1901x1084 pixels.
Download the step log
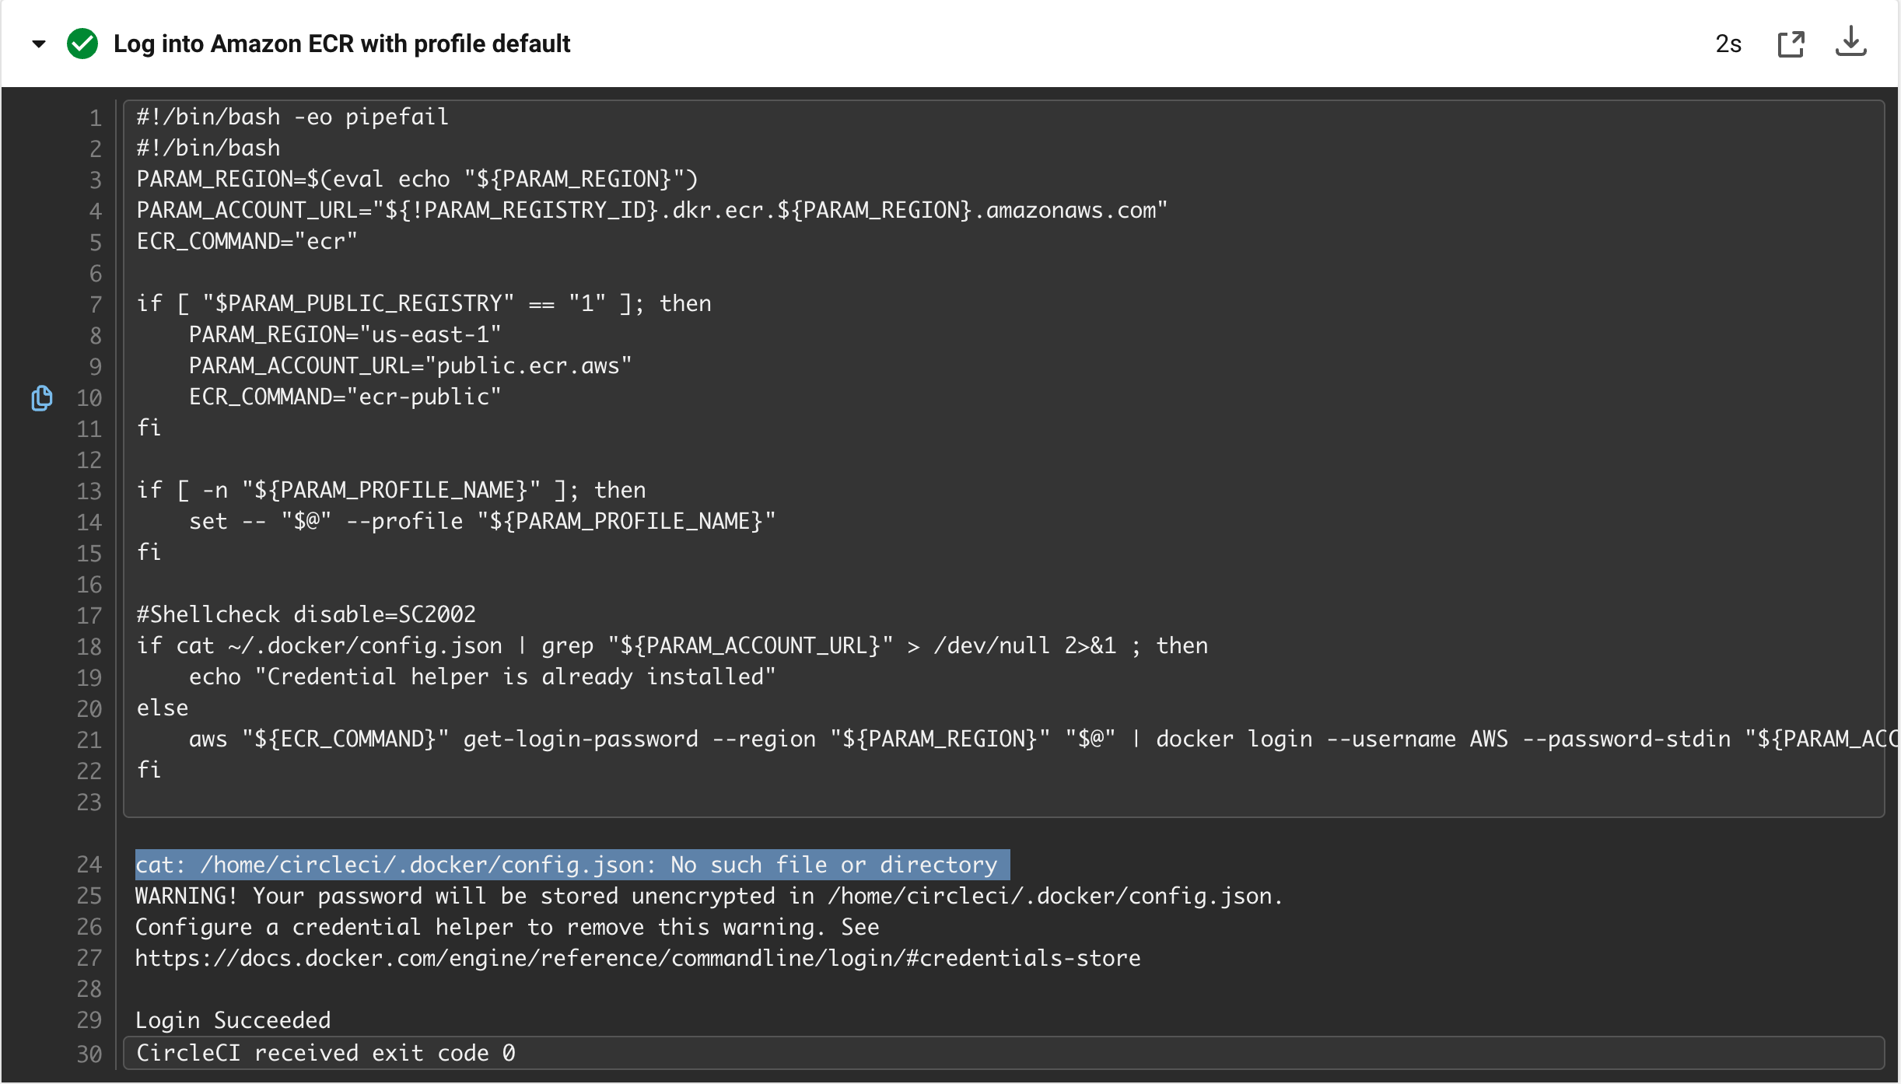(1852, 44)
